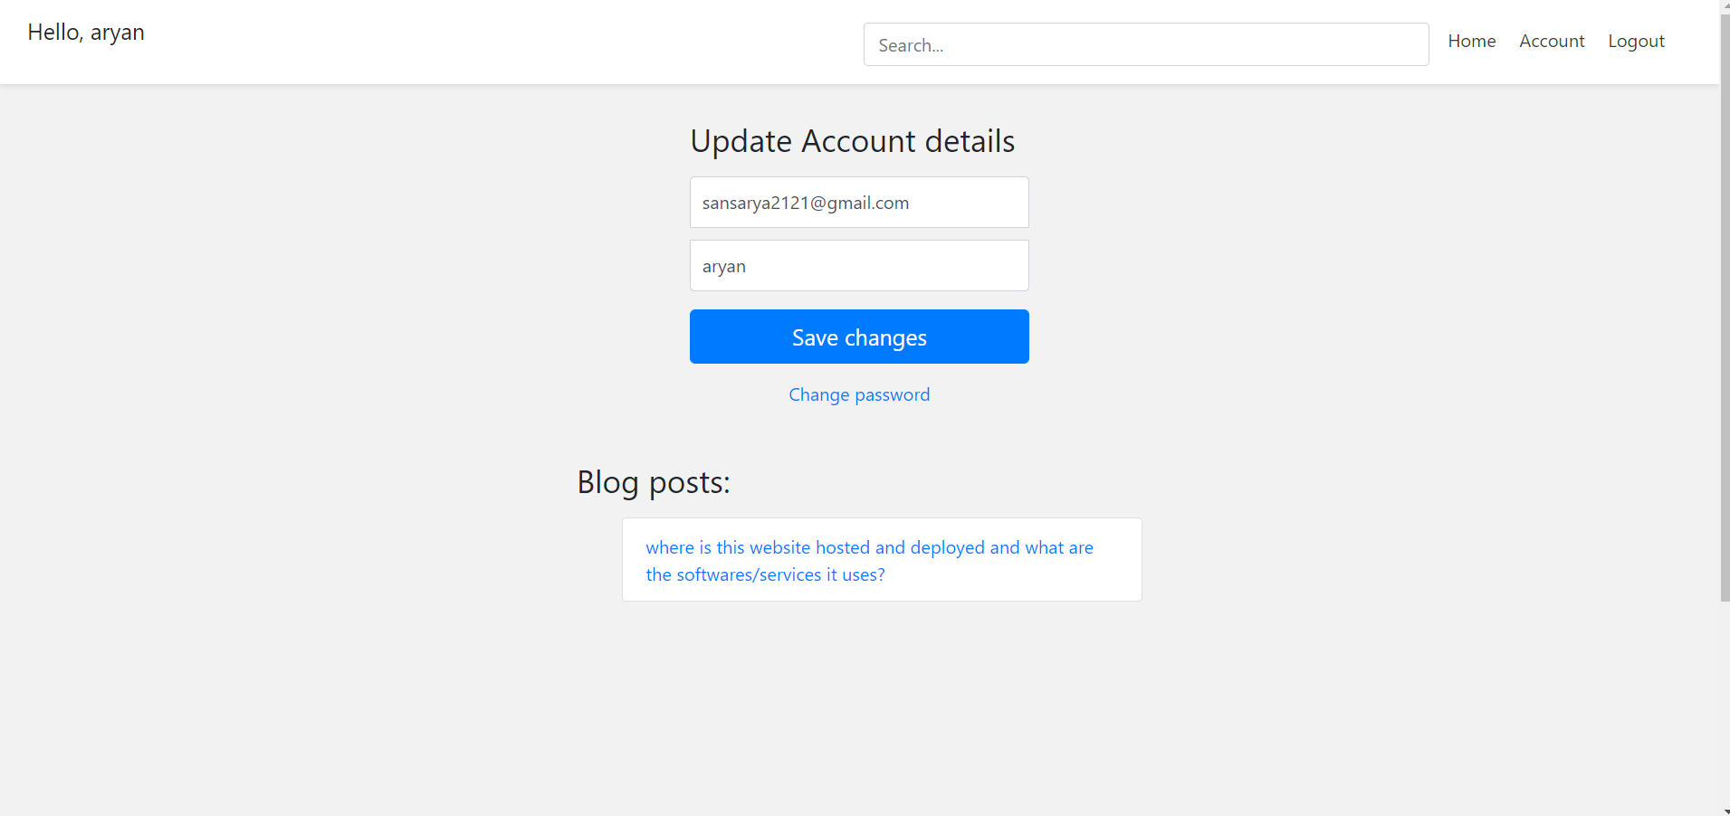Image resolution: width=1730 pixels, height=816 pixels.
Task: Click the Save changes button
Action: pyautogui.click(x=859, y=337)
